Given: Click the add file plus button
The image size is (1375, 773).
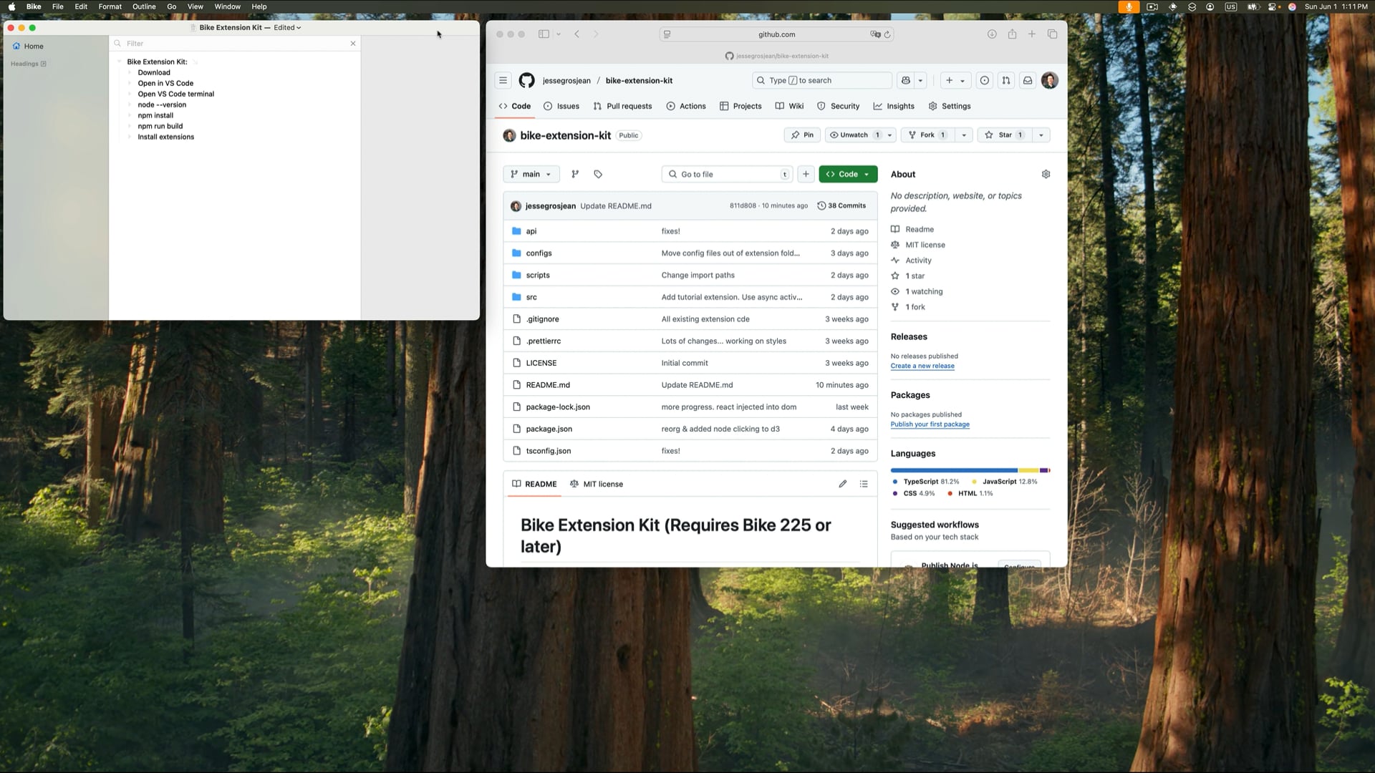Looking at the screenshot, I should [806, 174].
